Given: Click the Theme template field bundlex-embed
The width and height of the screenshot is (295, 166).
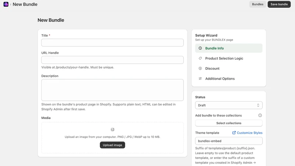Looking at the screenshot, I should pyautogui.click(x=229, y=141).
